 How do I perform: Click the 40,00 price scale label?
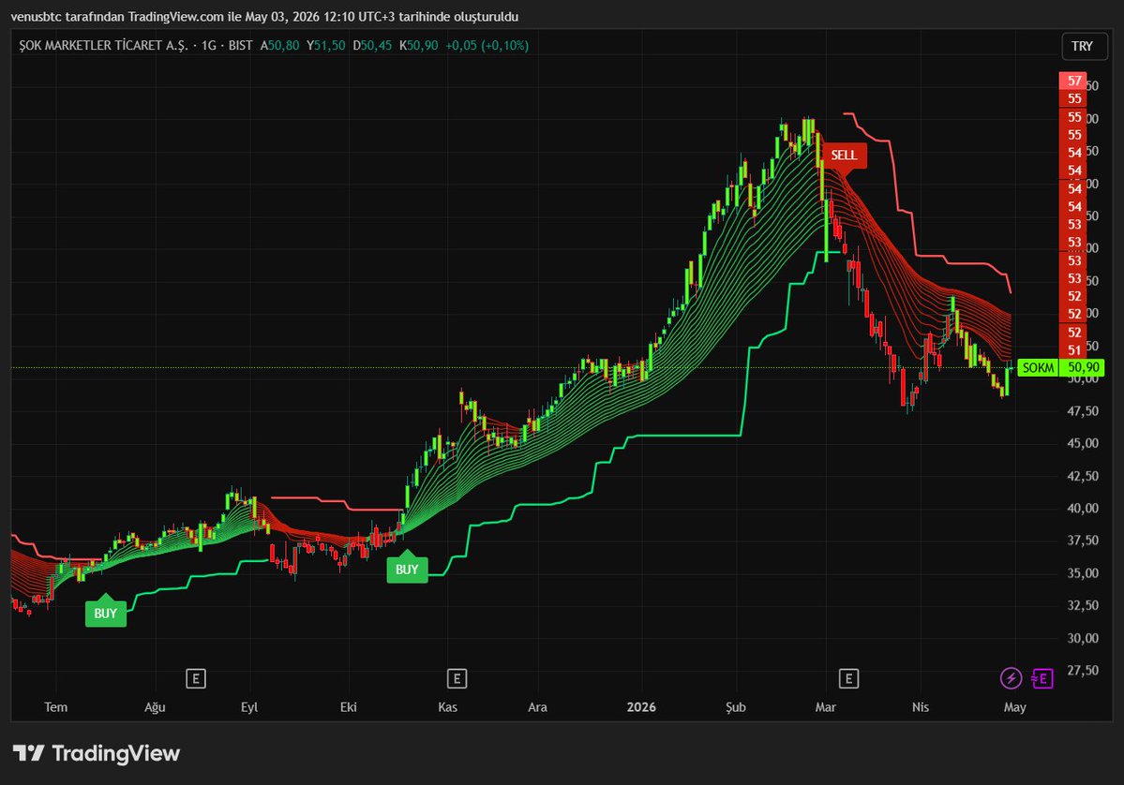coord(1083,508)
